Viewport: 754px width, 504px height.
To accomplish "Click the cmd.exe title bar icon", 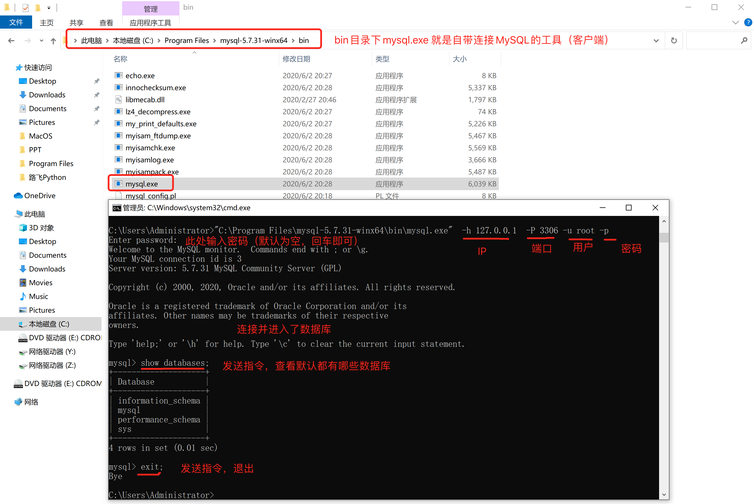I will click(x=117, y=208).
